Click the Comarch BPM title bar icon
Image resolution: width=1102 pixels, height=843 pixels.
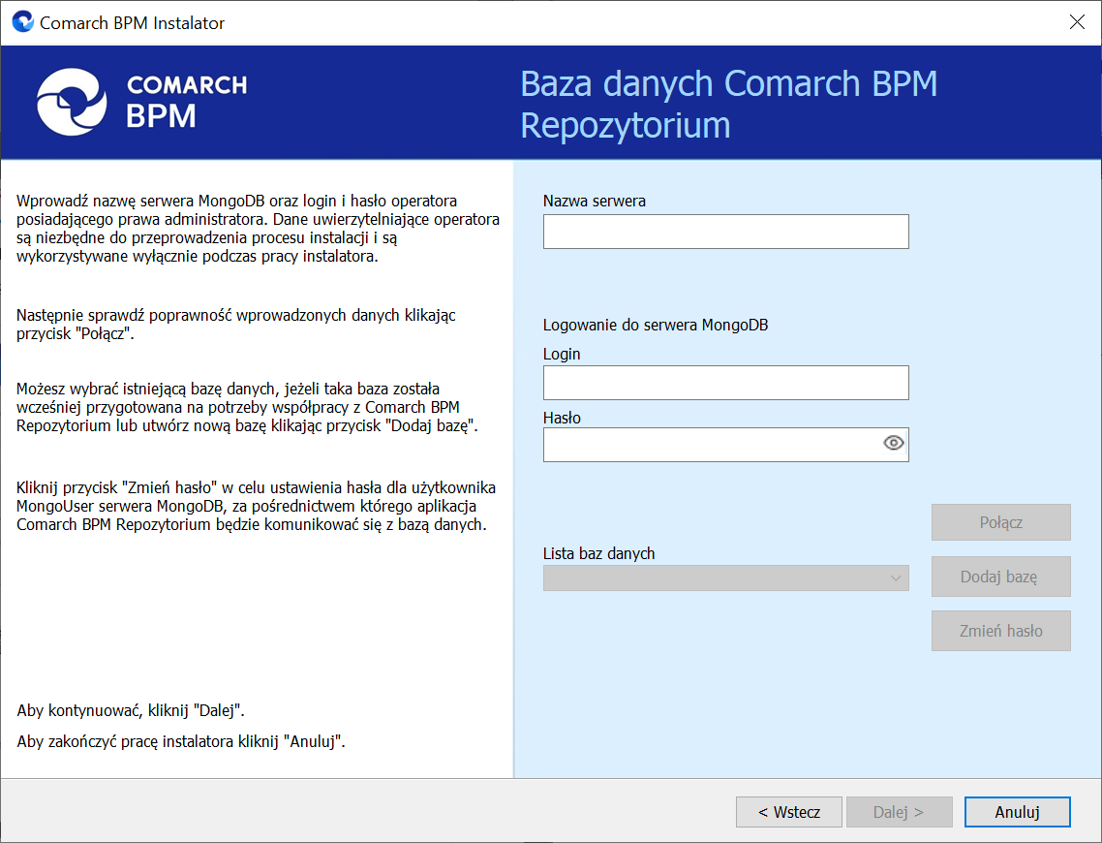(x=22, y=21)
